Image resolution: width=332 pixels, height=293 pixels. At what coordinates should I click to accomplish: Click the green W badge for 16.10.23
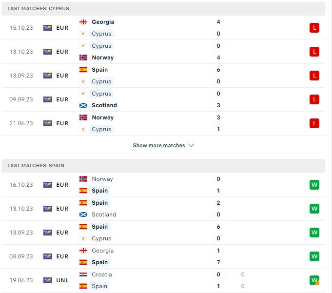click(x=314, y=185)
